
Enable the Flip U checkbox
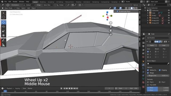pos(148,82)
